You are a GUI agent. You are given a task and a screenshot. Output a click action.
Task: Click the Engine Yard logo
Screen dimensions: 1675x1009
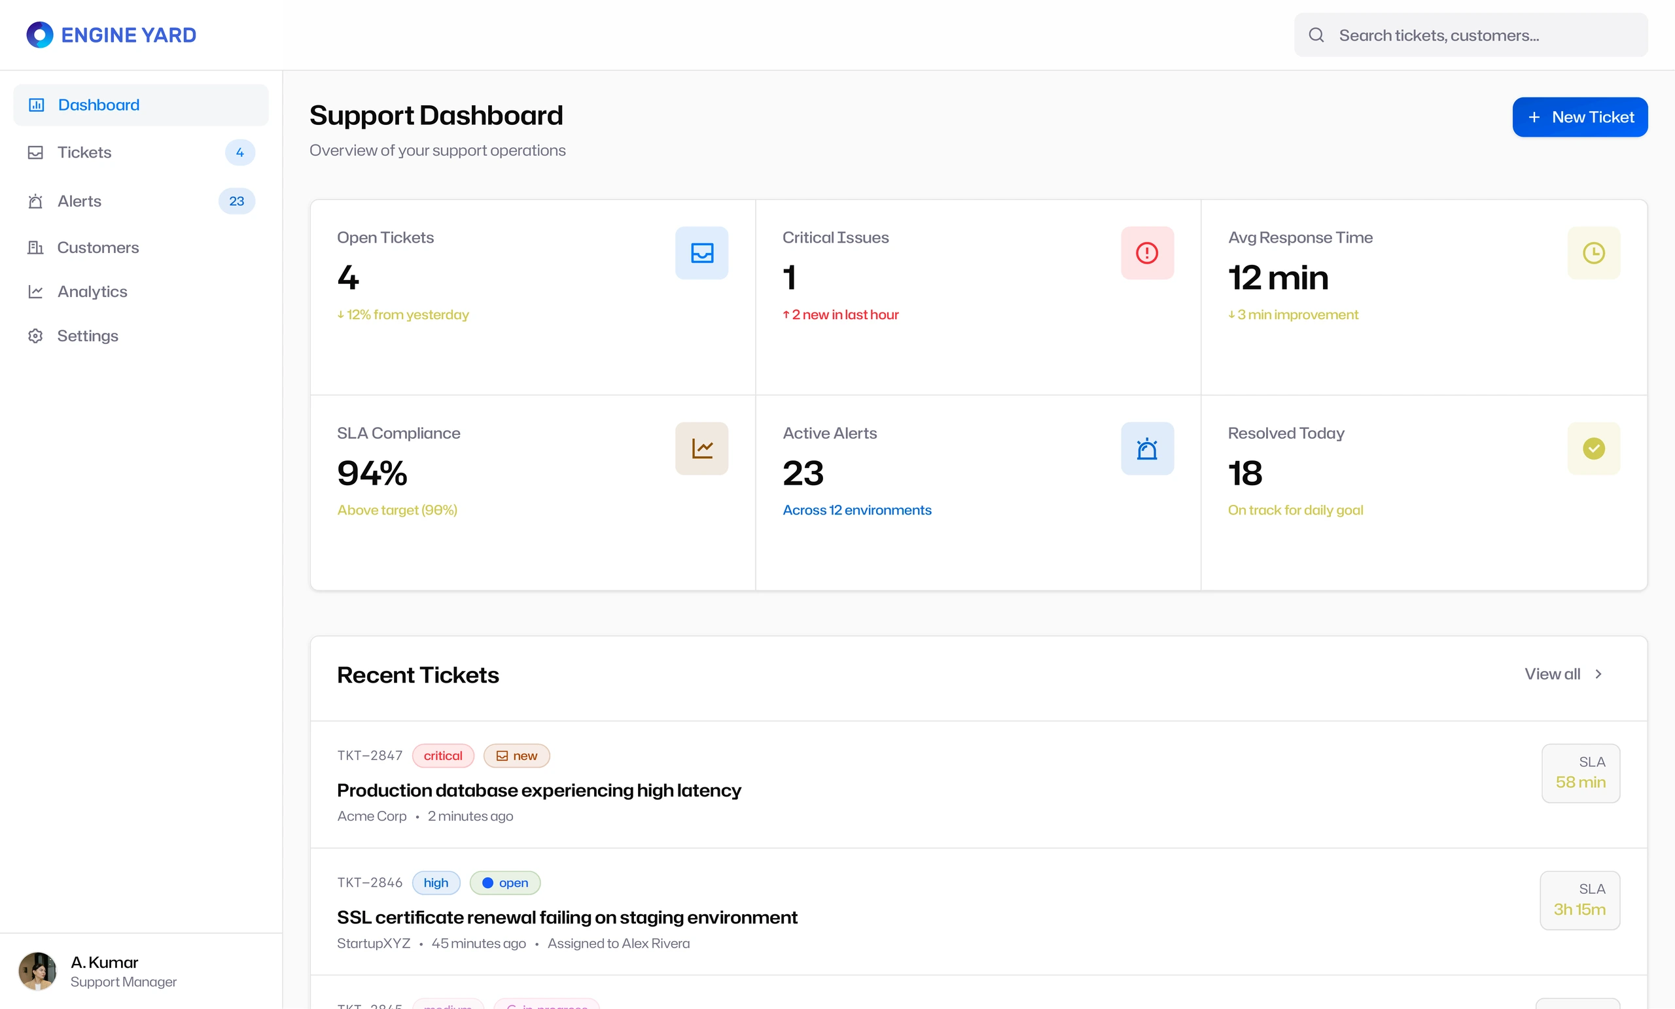(x=111, y=35)
